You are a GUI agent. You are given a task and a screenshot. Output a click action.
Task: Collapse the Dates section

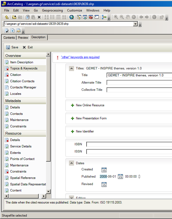[71, 163]
